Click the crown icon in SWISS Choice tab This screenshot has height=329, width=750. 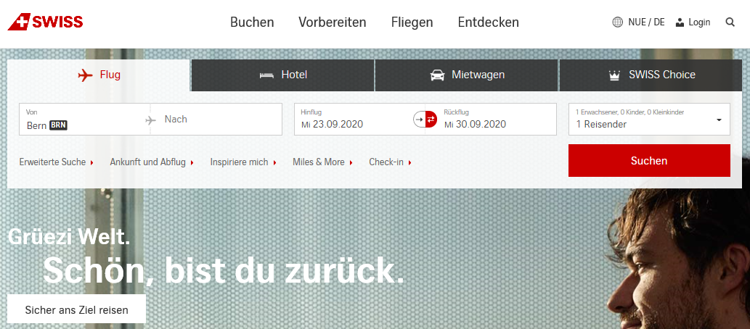coord(615,75)
